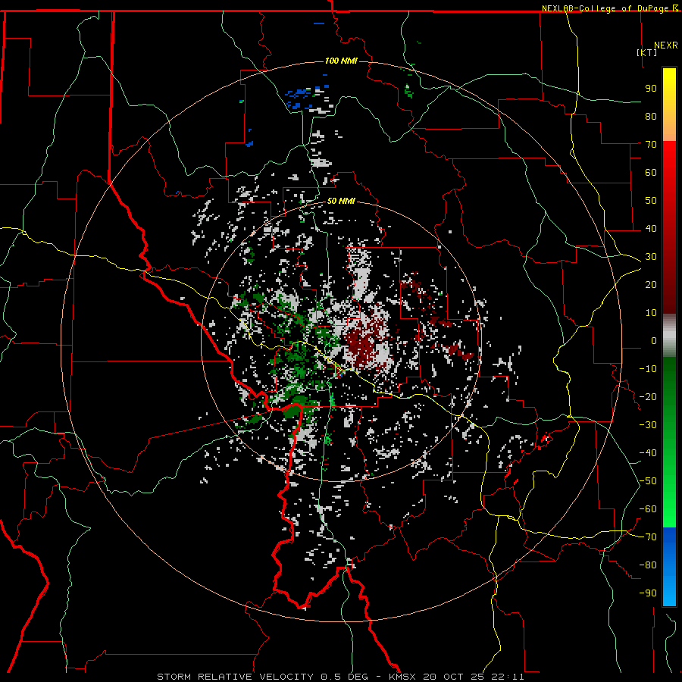Click the 30 value on velocity scale
The width and height of the screenshot is (682, 682).
coord(651,257)
